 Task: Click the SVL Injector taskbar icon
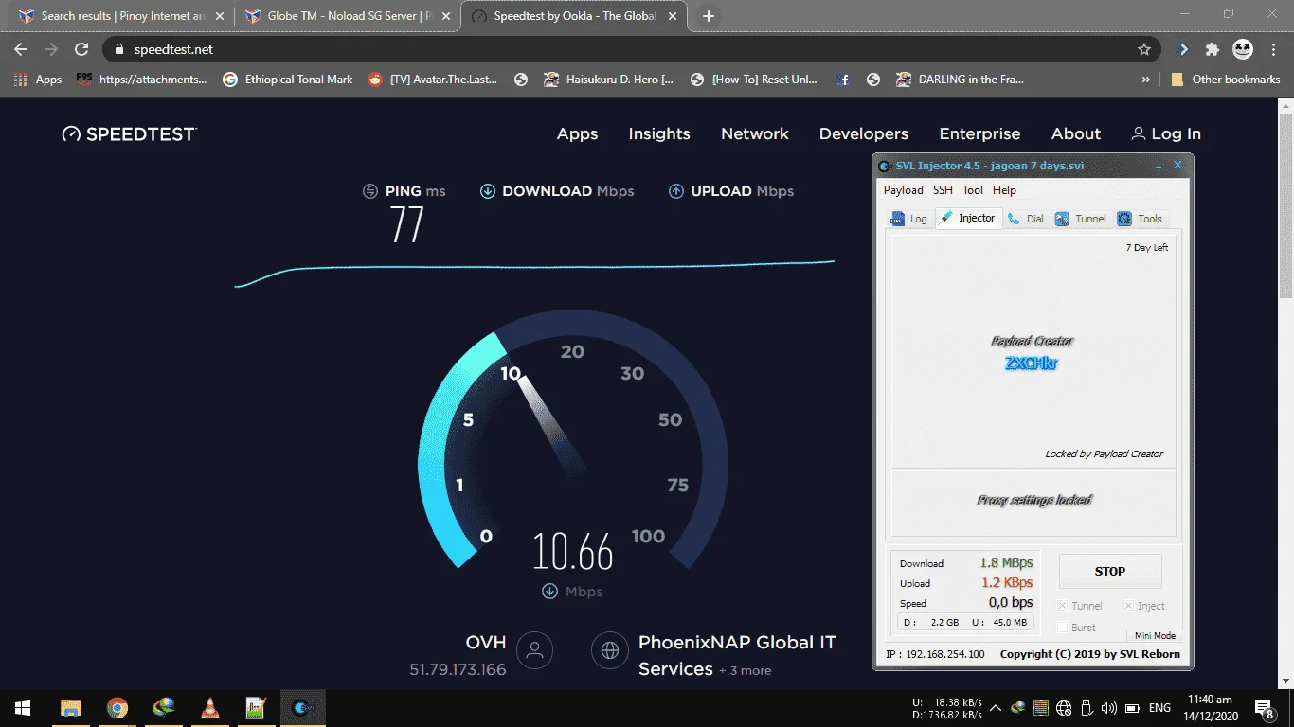coord(303,707)
